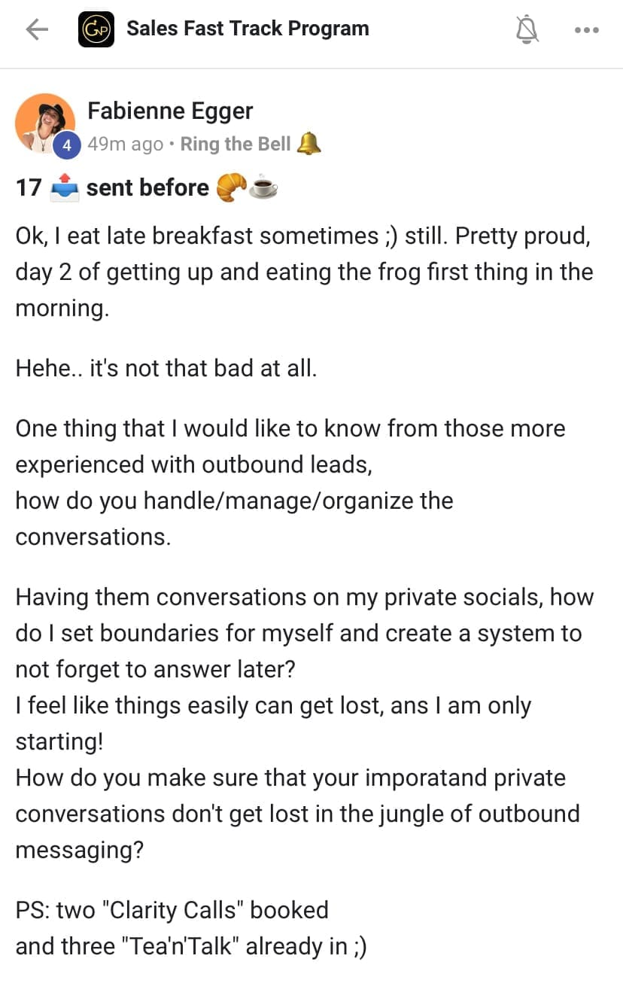Tap the croissant emoji in post title

(230, 187)
